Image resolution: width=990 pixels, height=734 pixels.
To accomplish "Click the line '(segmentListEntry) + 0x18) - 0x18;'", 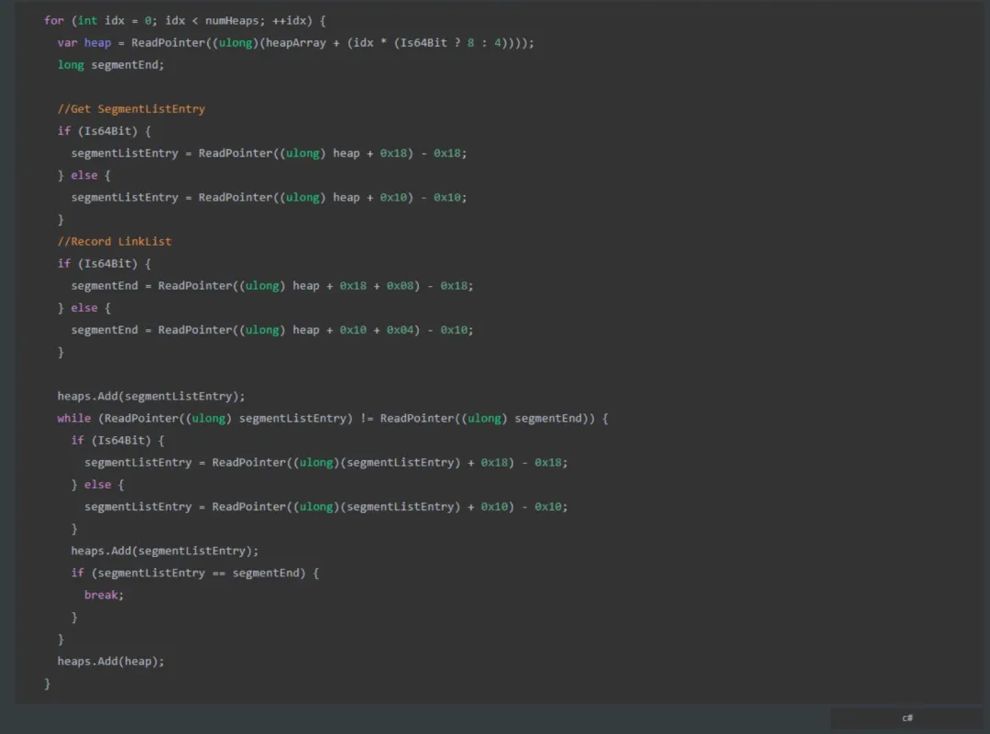I will click(325, 463).
